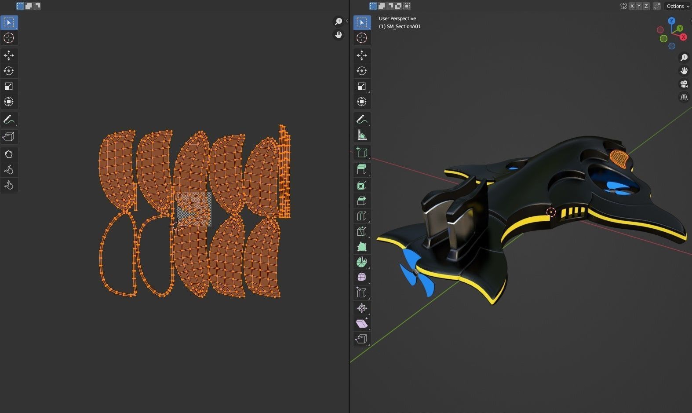
Task: Toggle X axis mirror
Action: coord(632,6)
